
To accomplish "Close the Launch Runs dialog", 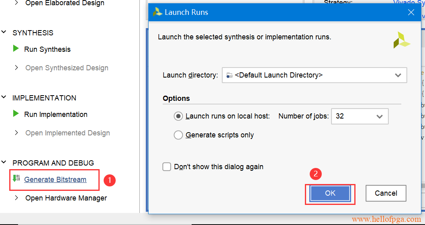I will (x=411, y=12).
